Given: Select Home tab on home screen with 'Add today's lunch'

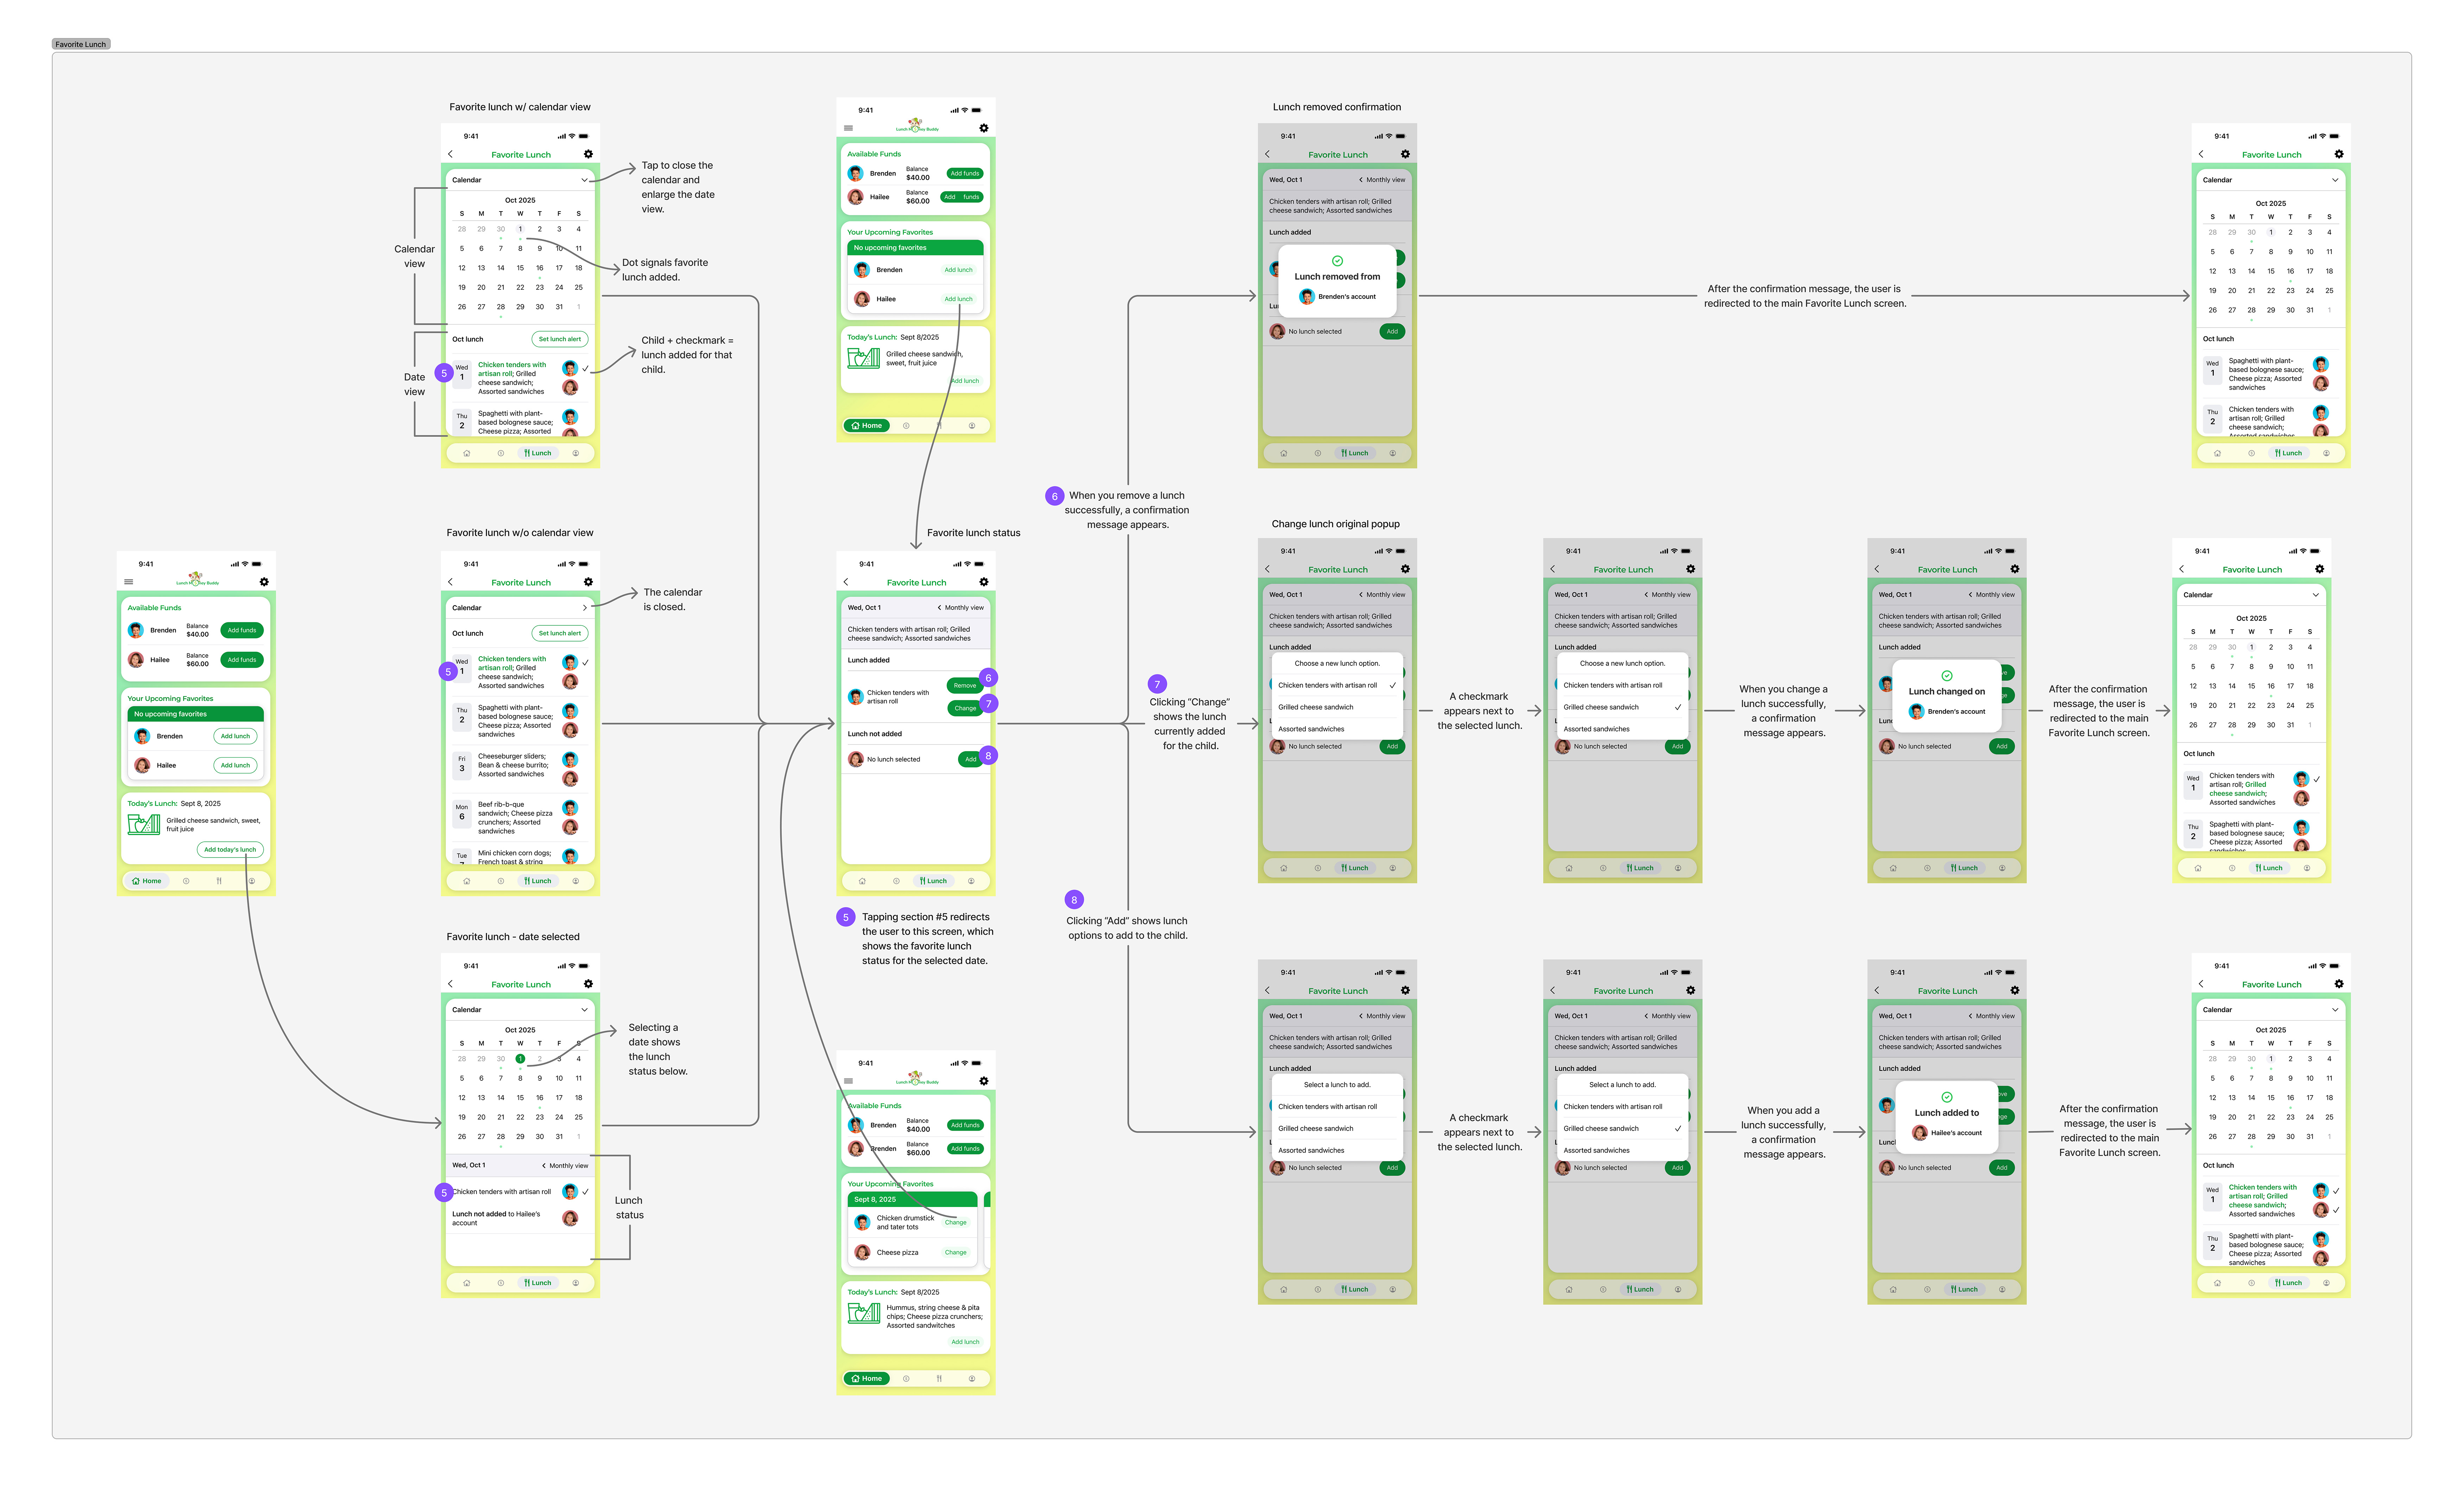Looking at the screenshot, I should 147,881.
